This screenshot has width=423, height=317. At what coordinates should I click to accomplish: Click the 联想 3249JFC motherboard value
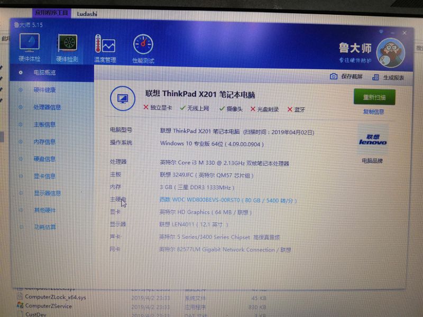coord(207,175)
